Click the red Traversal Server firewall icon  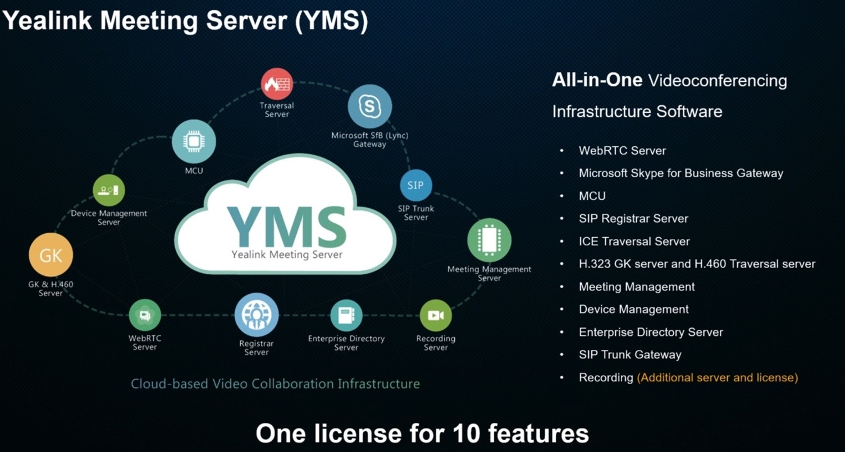pyautogui.click(x=277, y=84)
